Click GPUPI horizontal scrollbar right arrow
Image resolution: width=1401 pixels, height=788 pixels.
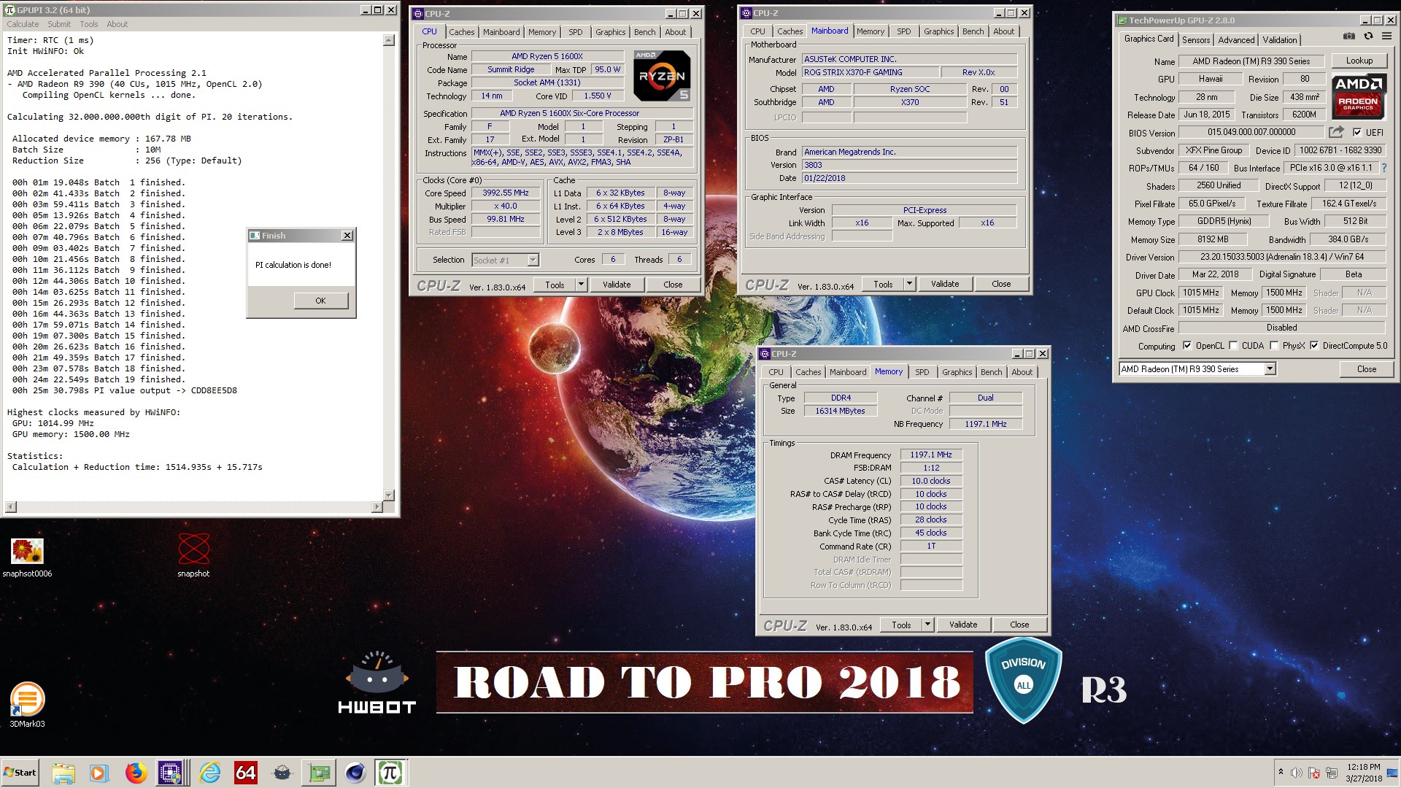tap(377, 506)
